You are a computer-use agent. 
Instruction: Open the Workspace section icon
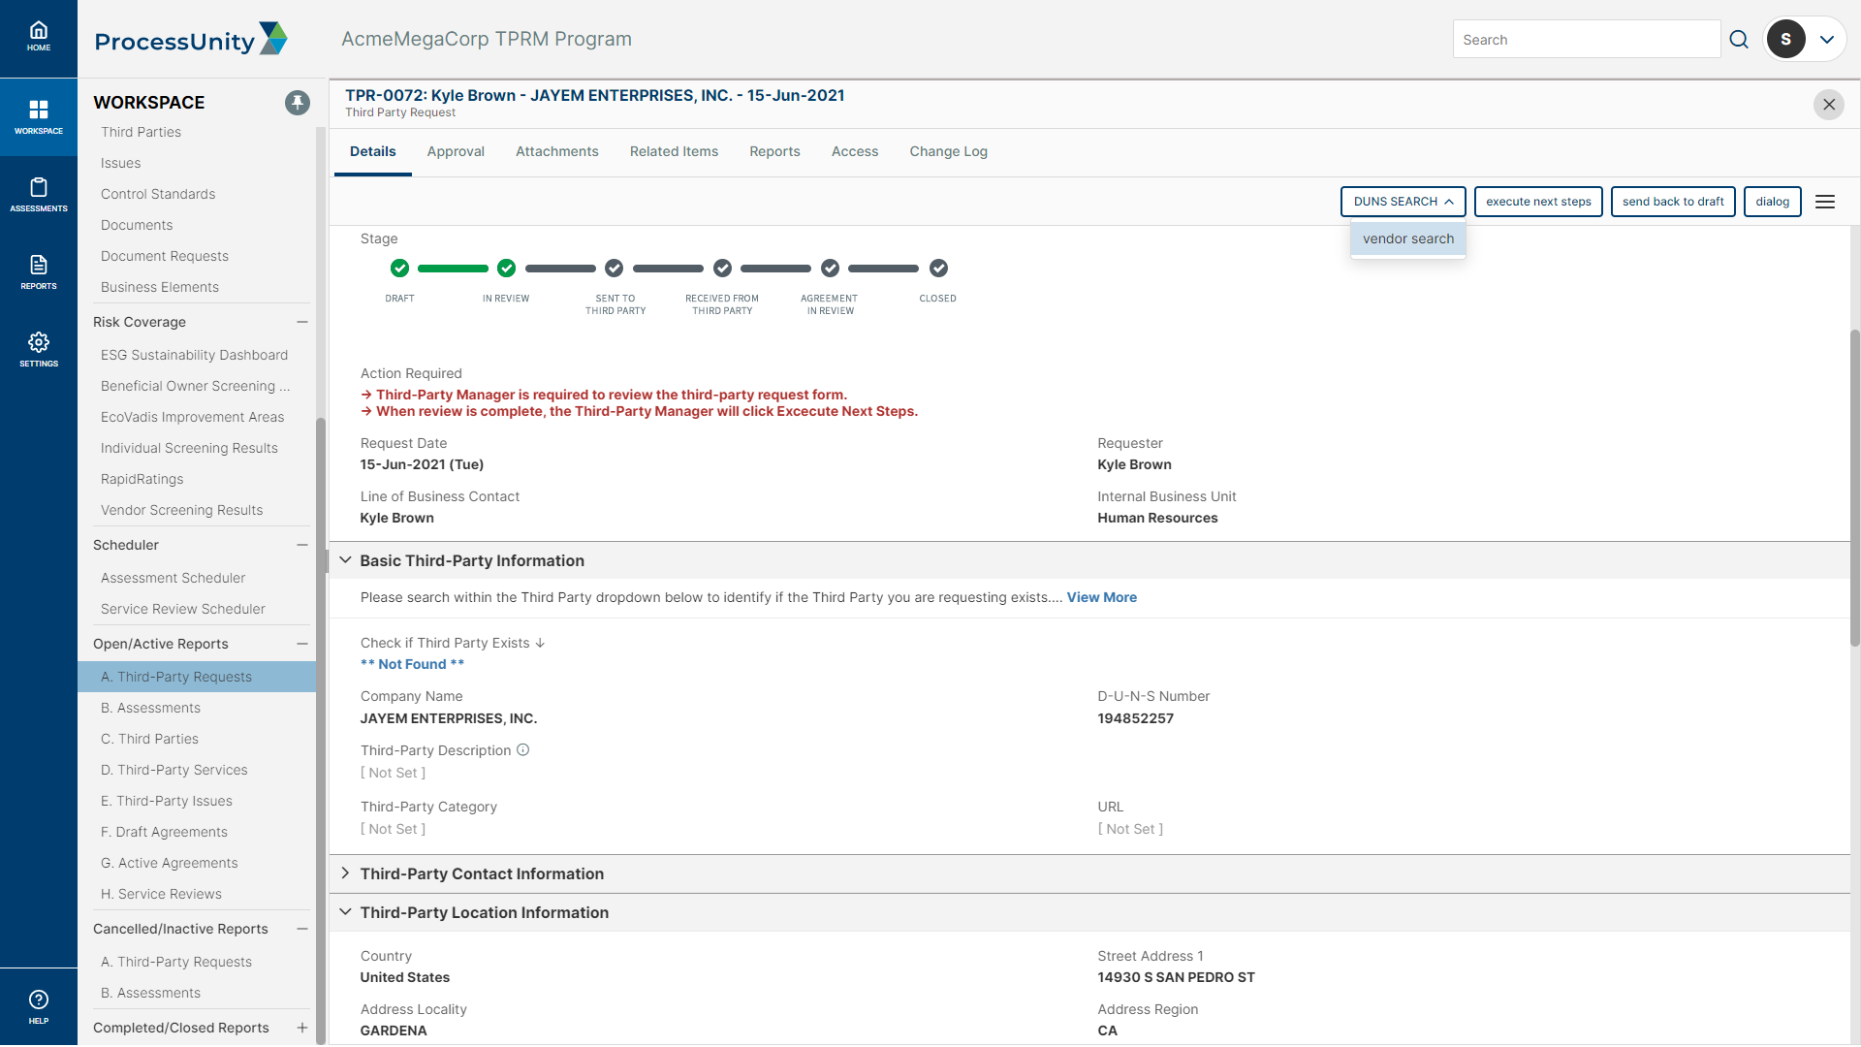tap(39, 116)
